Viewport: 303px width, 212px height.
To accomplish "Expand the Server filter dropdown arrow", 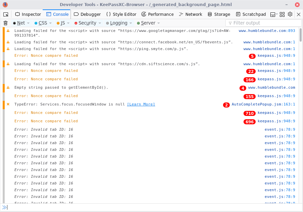I will coord(159,23).
